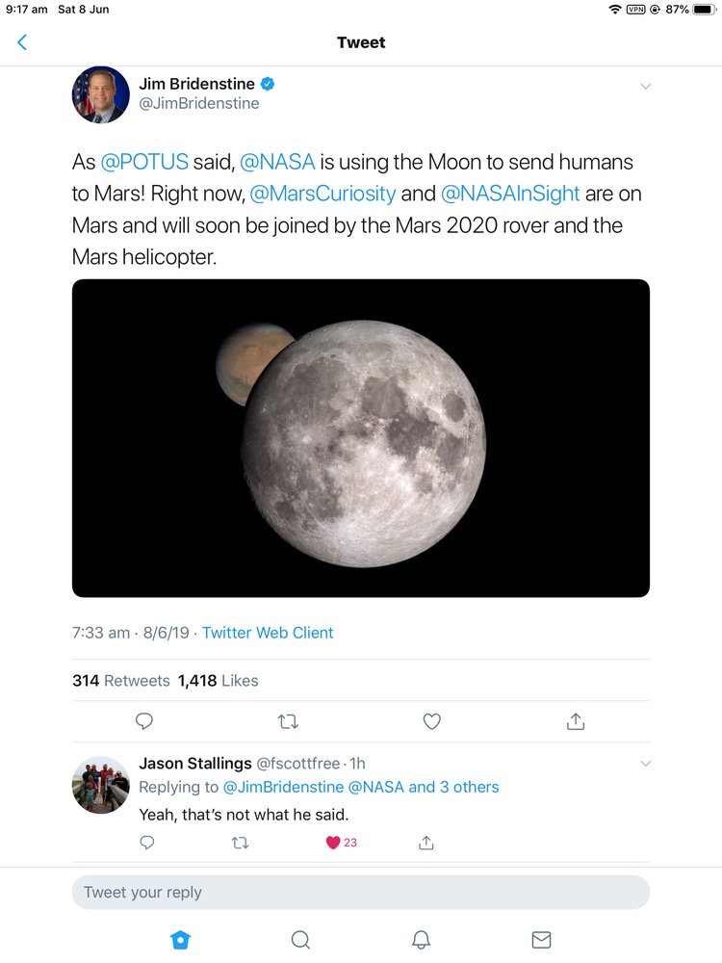Viewport: 722px width, 963px height.
Task: Open Jim Bridenstine's profile picture
Action: coord(101,94)
